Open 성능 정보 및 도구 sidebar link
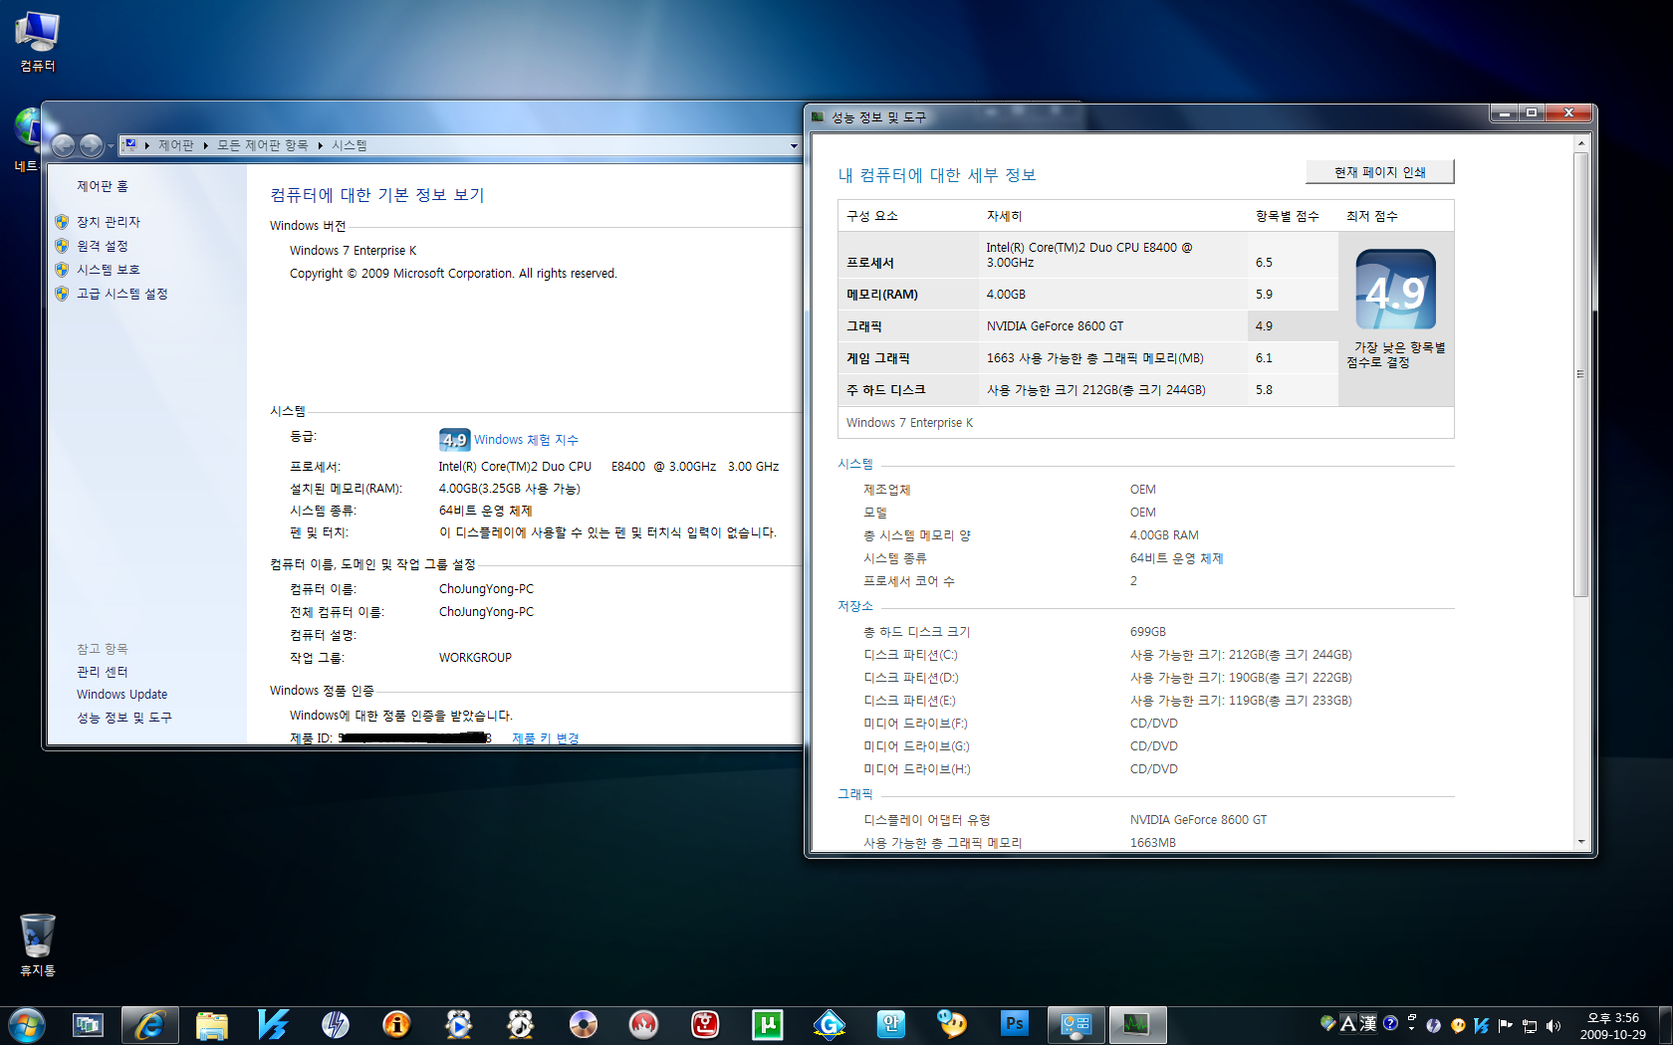Viewport: 1673px width, 1045px height. [124, 718]
